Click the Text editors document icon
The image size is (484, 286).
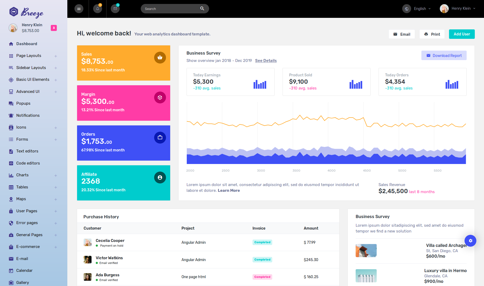11,151
